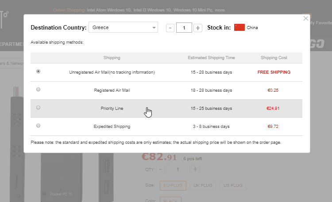Click the product page quantity plus button
This screenshot has width=332, height=202.
(x=195, y=169)
